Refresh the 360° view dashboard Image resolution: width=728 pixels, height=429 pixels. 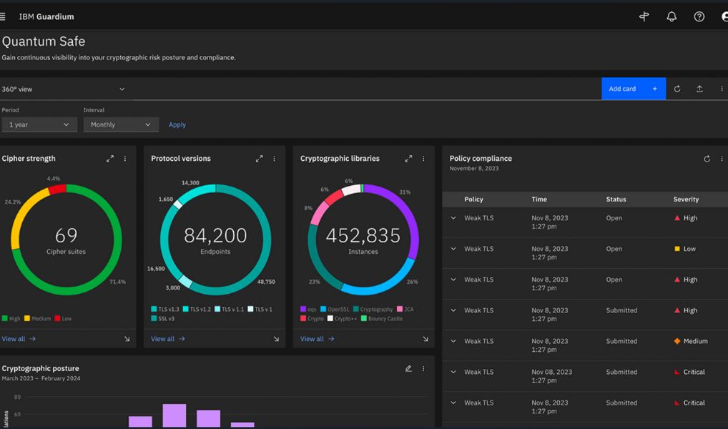(x=677, y=89)
